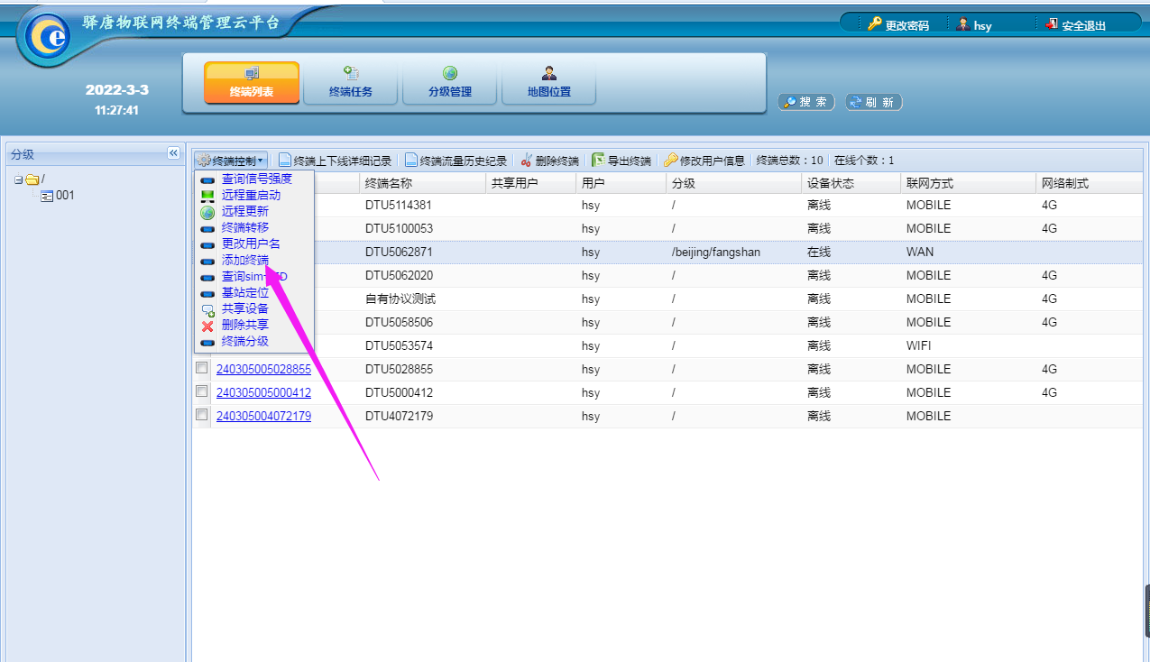Collapse the root / folder in the tree
Image resolution: width=1150 pixels, height=662 pixels.
click(18, 179)
